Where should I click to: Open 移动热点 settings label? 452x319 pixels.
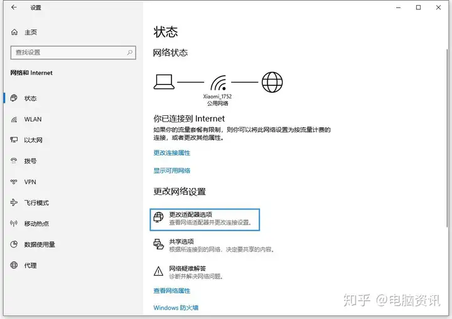(36, 224)
